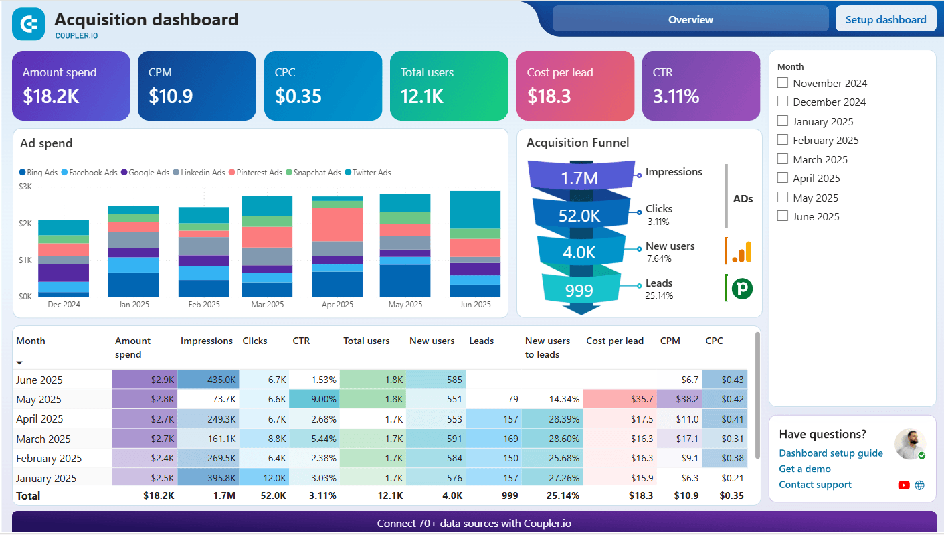Tick the February 2025 checkbox

[x=782, y=140]
